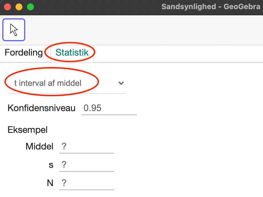The height and width of the screenshot is (197, 263).
Task: Activate the N sample size field
Action: (x=87, y=183)
